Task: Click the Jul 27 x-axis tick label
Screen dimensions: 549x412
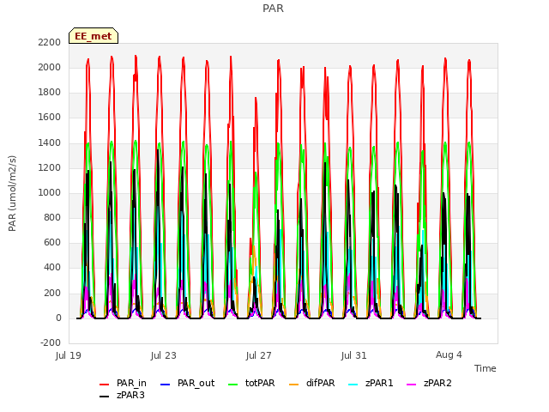Action: point(259,355)
